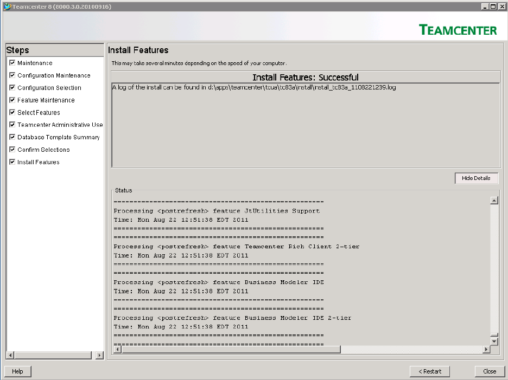Close the window via title bar X
The width and height of the screenshot is (508, 380).
coord(501,7)
